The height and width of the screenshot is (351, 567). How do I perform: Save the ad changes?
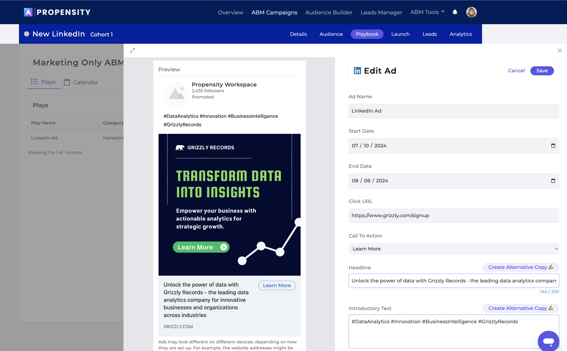(x=542, y=71)
